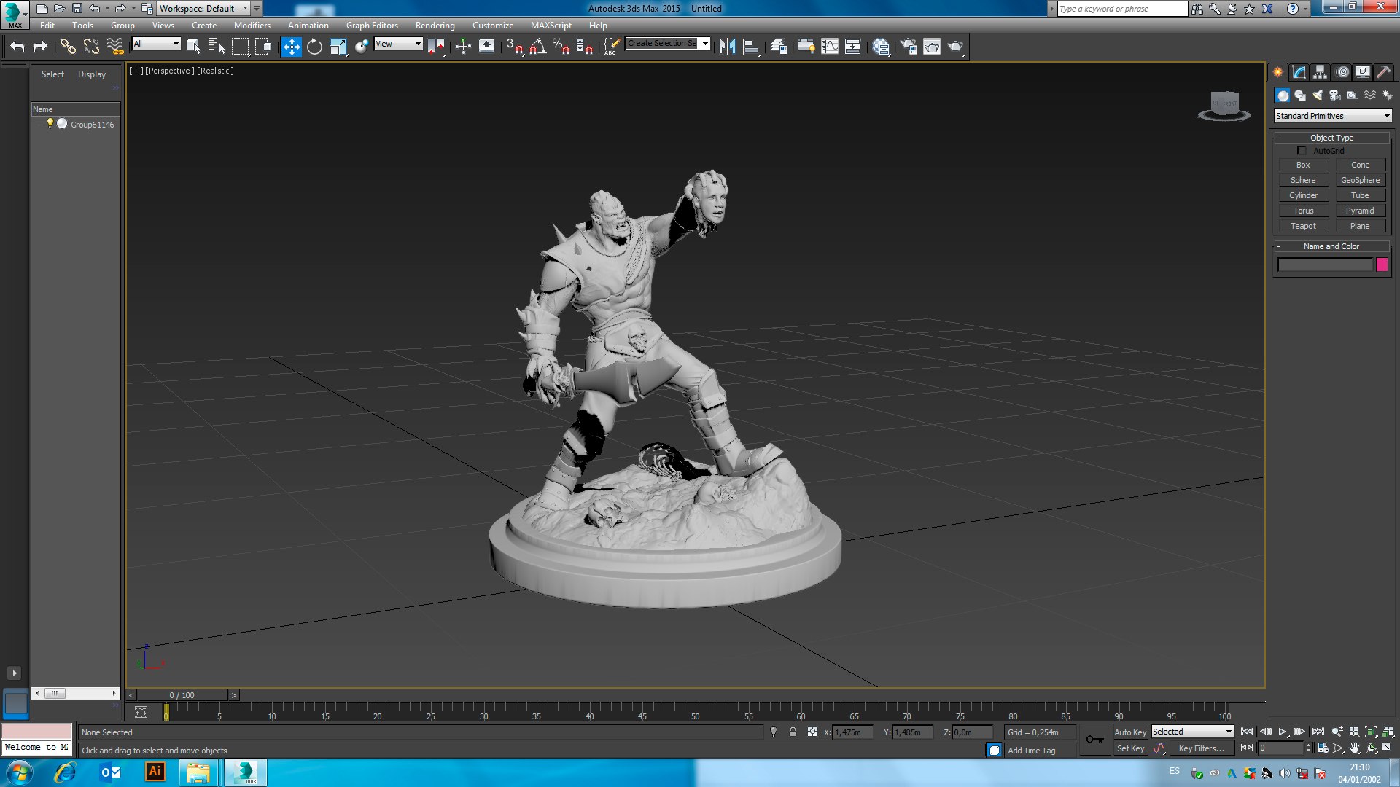Viewport: 1400px width, 787px height.
Task: Click the time slider 0 / 100 handle
Action: coord(182,695)
